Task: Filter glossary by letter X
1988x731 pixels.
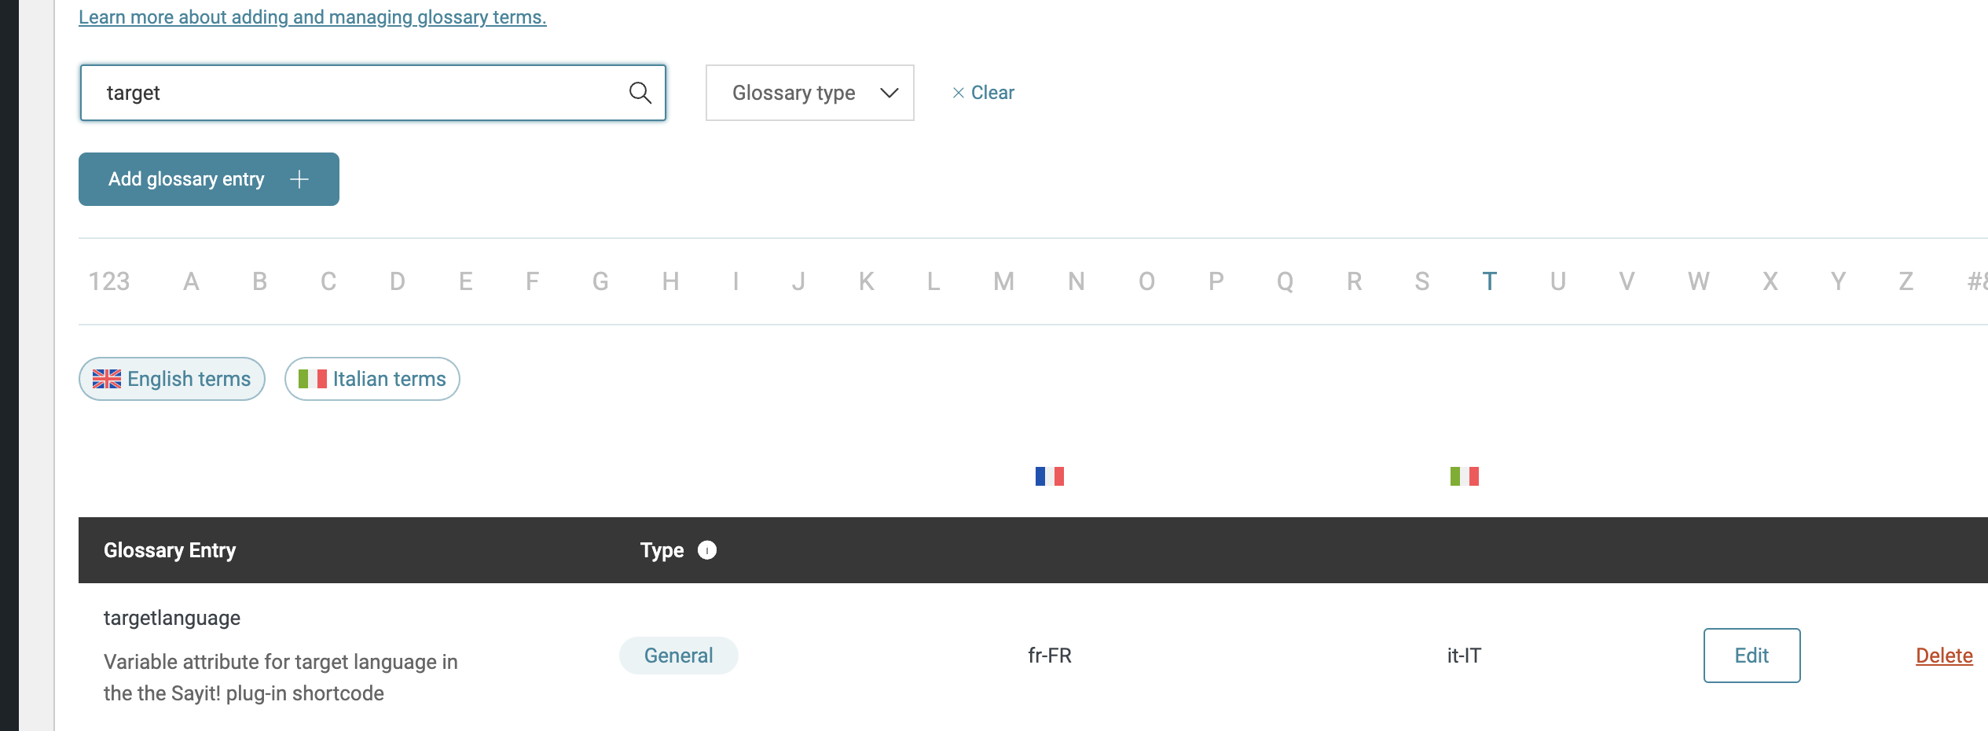Action: [1770, 281]
